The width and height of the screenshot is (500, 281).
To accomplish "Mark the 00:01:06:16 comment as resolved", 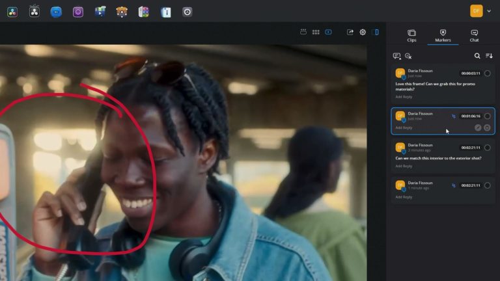I will pos(487,116).
